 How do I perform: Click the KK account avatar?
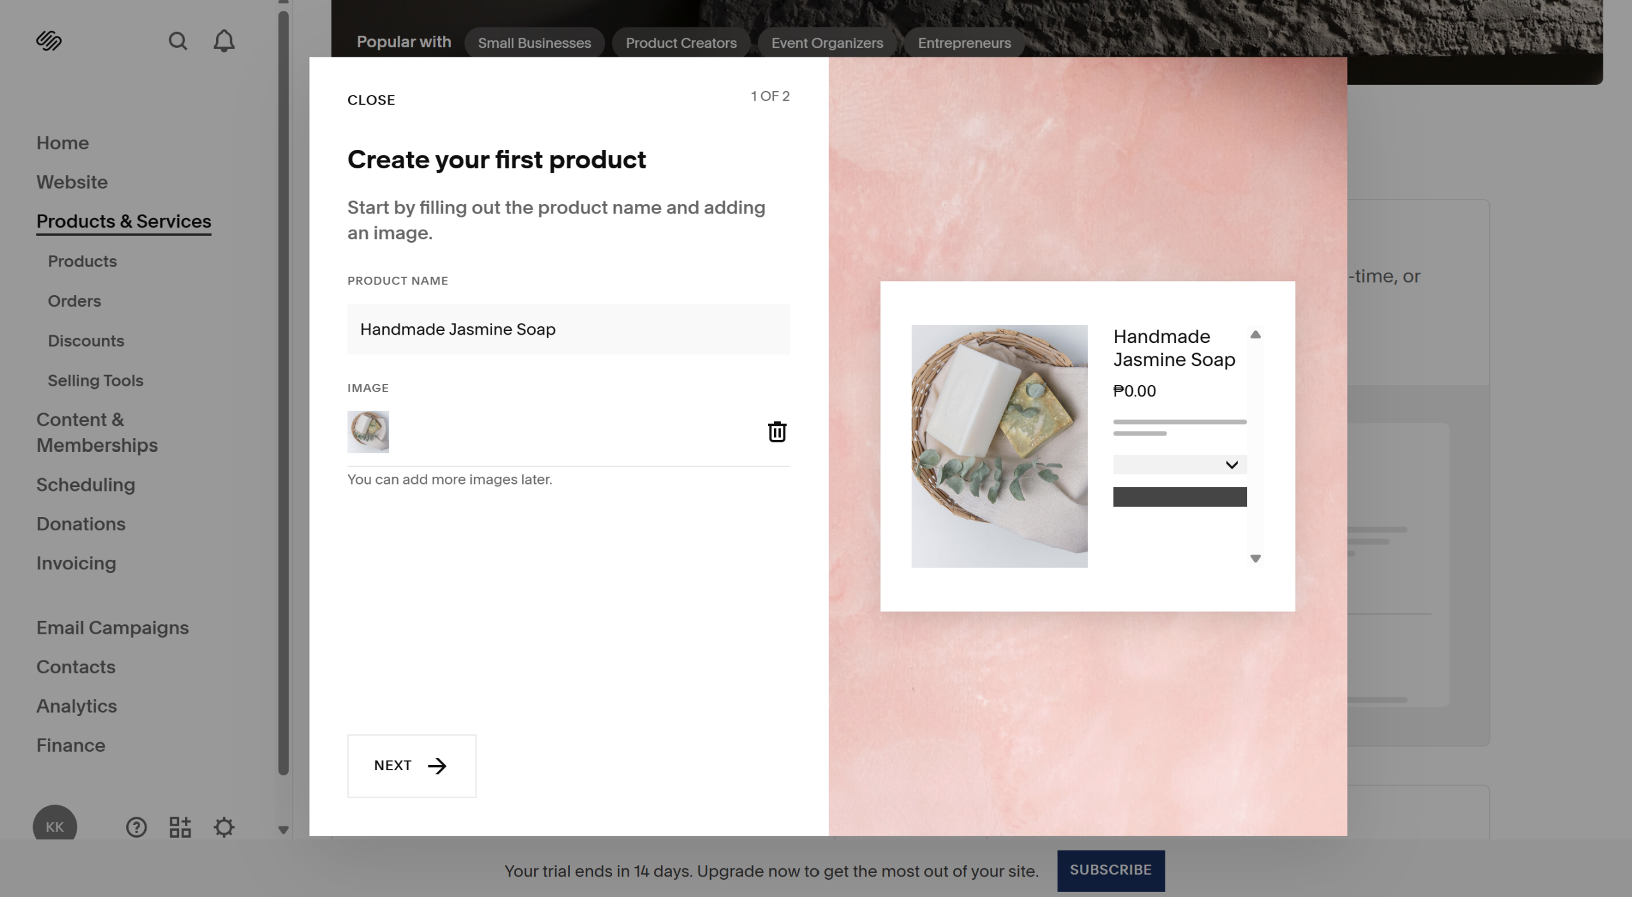point(55,826)
